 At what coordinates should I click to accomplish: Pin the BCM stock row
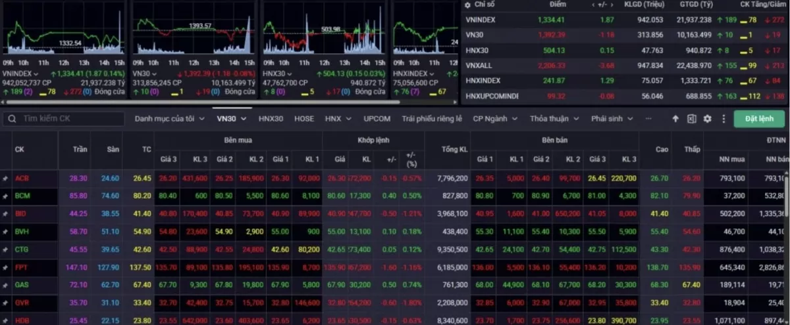point(6,196)
